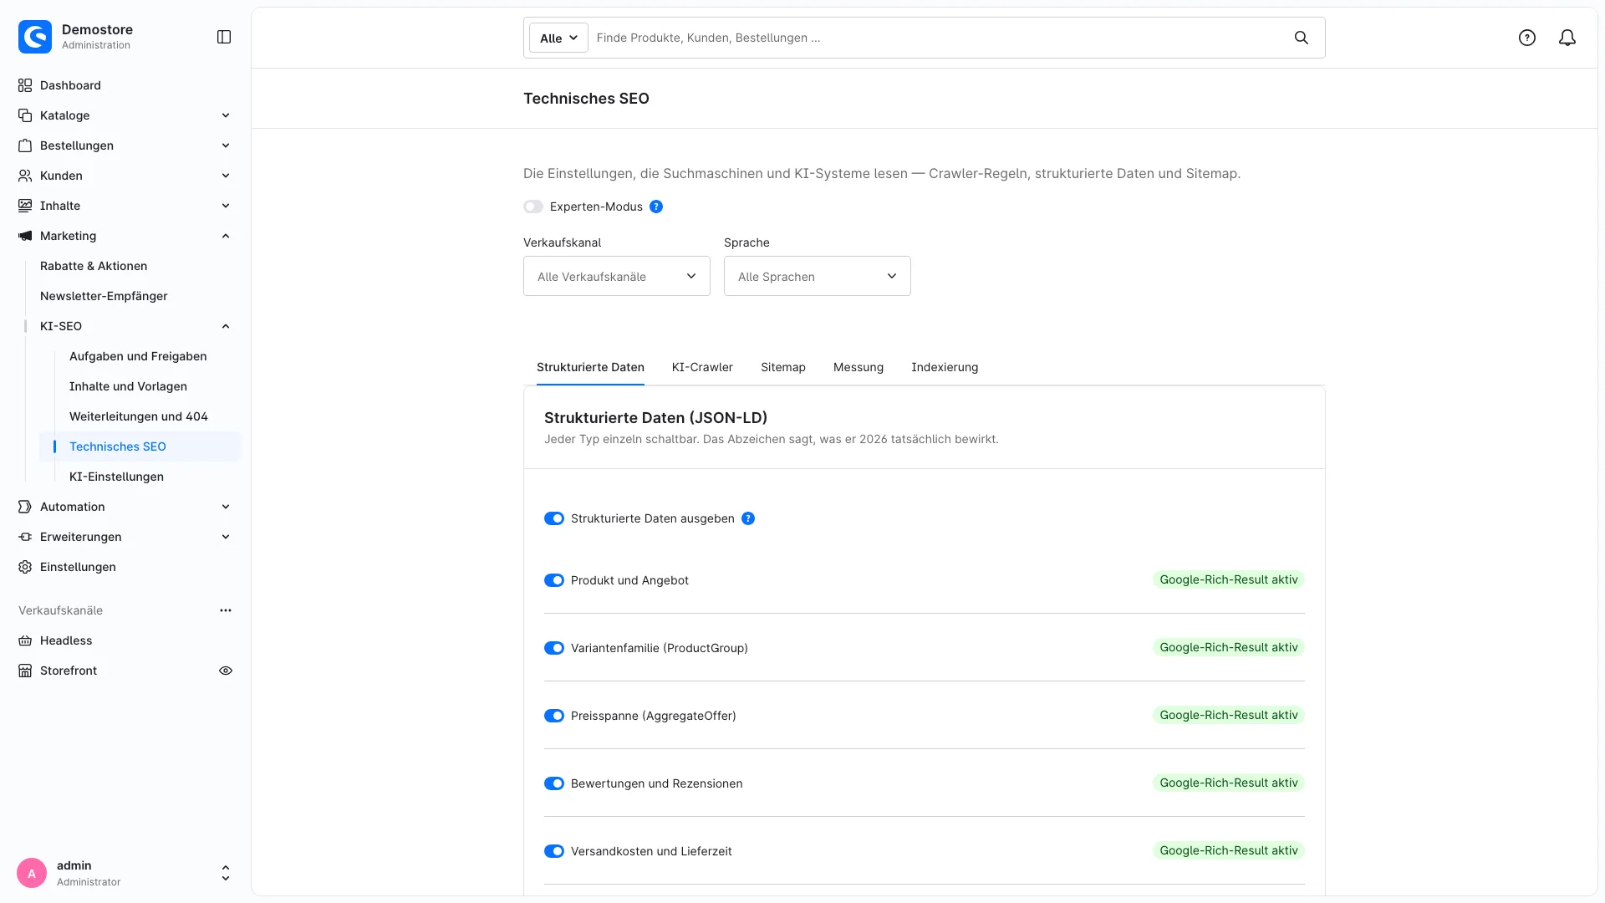The image size is (1605, 903).
Task: Open the Verkaufskanäle three-dots menu
Action: (x=226, y=610)
